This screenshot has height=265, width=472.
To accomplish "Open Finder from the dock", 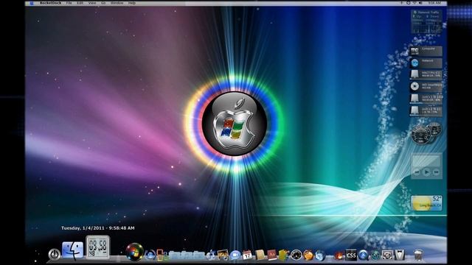I will point(72,250).
